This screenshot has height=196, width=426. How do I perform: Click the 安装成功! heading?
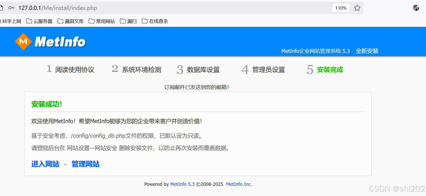(47, 104)
